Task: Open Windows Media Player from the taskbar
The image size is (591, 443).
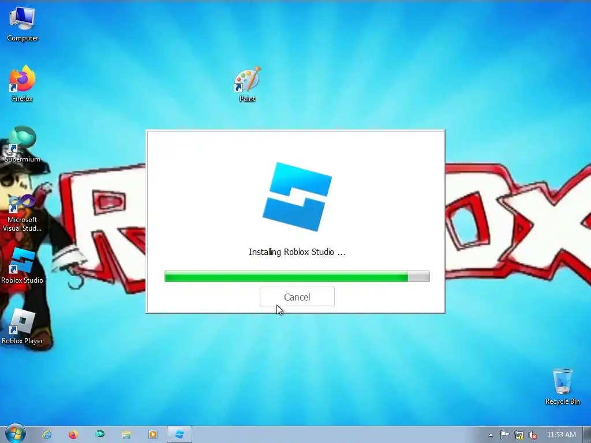Action: point(152,435)
